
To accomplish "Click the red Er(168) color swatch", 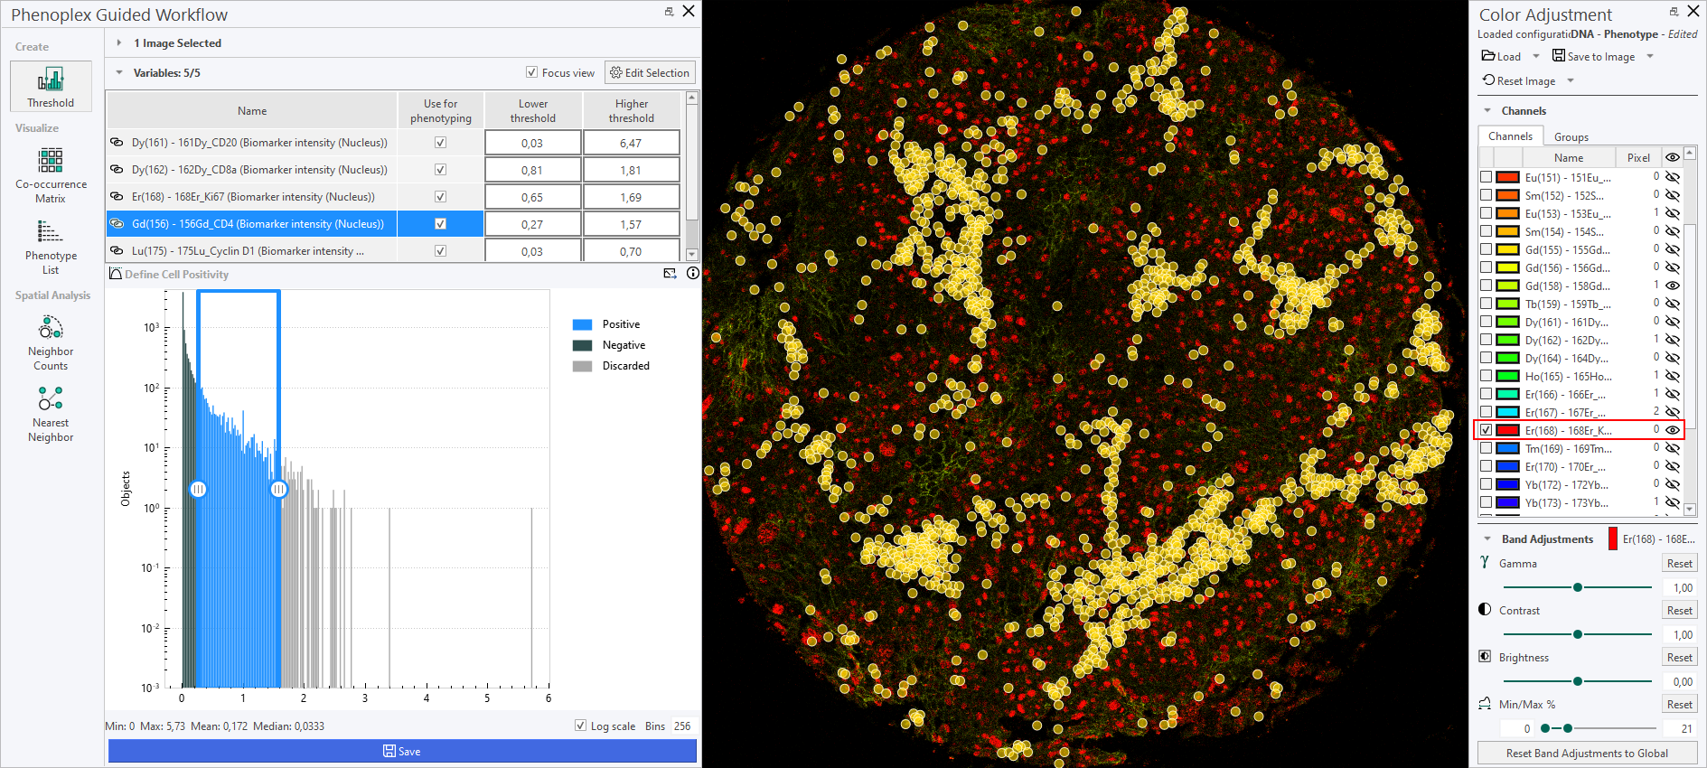I will tap(1507, 430).
